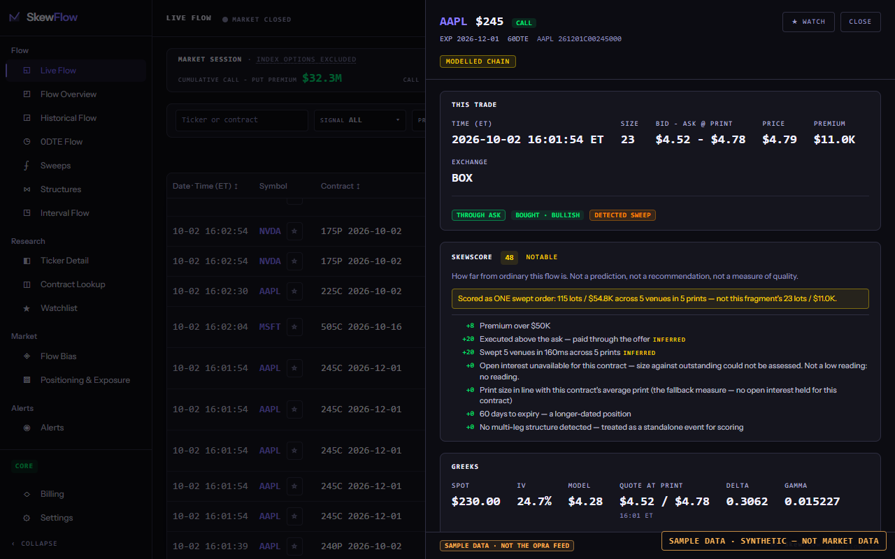Image resolution: width=895 pixels, height=559 pixels.
Task: Collapse the sidebar
Action: click(x=35, y=544)
